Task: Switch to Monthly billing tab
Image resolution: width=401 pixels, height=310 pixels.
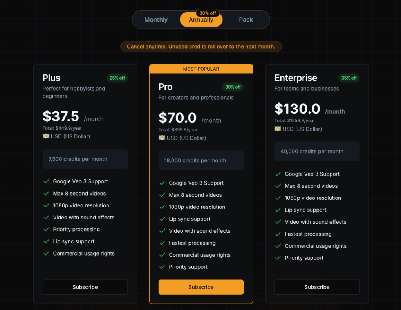Action: pos(156,20)
